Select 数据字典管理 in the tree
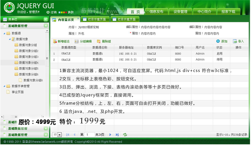The height and width of the screenshot is (145, 251). tap(21, 86)
